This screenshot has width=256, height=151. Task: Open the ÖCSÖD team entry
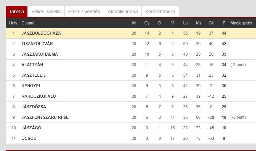point(29,138)
